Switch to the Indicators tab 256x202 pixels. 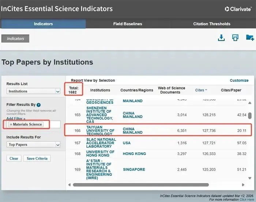pos(43,24)
